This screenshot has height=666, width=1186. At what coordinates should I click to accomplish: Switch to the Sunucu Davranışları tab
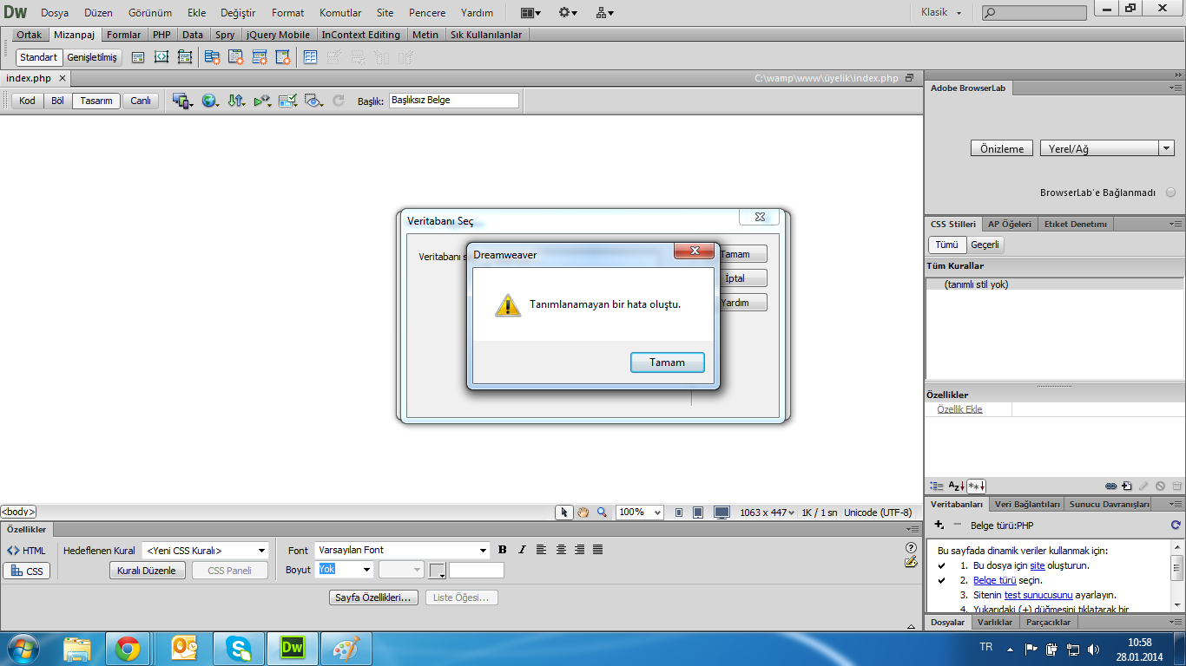pyautogui.click(x=1110, y=504)
